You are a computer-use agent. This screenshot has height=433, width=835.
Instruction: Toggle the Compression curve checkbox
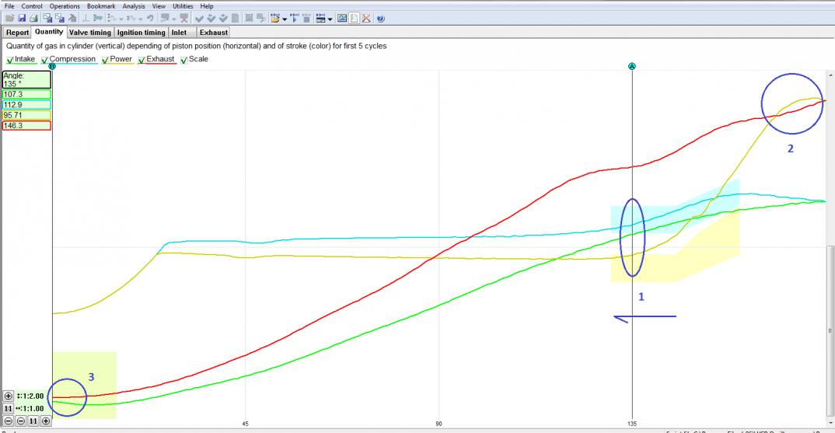point(45,60)
